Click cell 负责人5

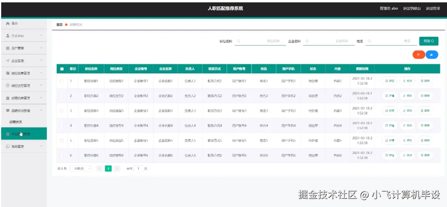pyautogui.click(x=190, y=140)
